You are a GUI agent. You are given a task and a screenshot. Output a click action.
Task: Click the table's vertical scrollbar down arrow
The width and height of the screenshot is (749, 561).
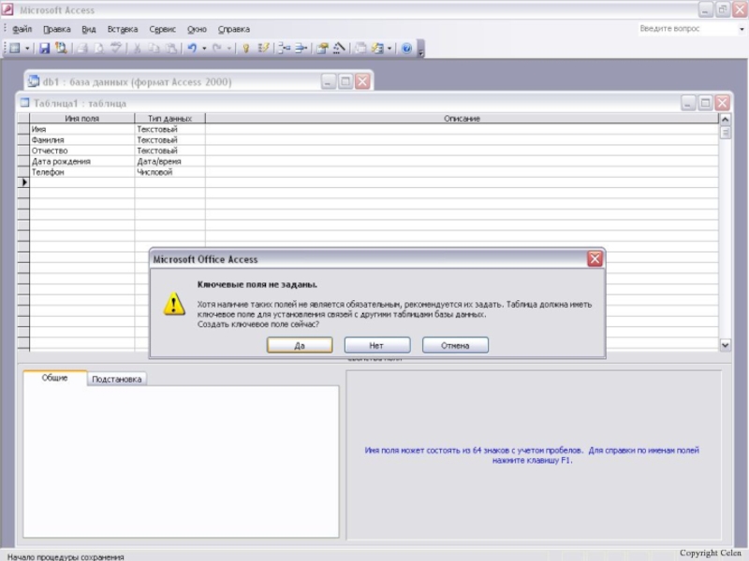coord(725,345)
